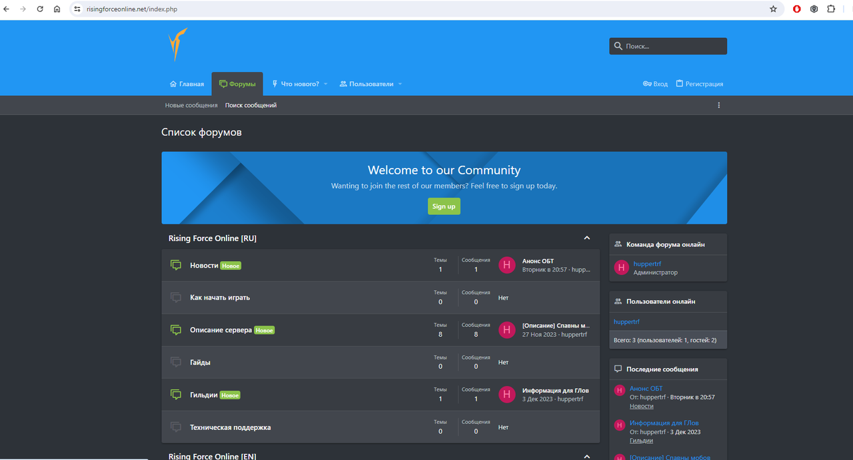Click the avatar in the Гильдии row
Viewport: 853px width, 460px height.
(507, 394)
